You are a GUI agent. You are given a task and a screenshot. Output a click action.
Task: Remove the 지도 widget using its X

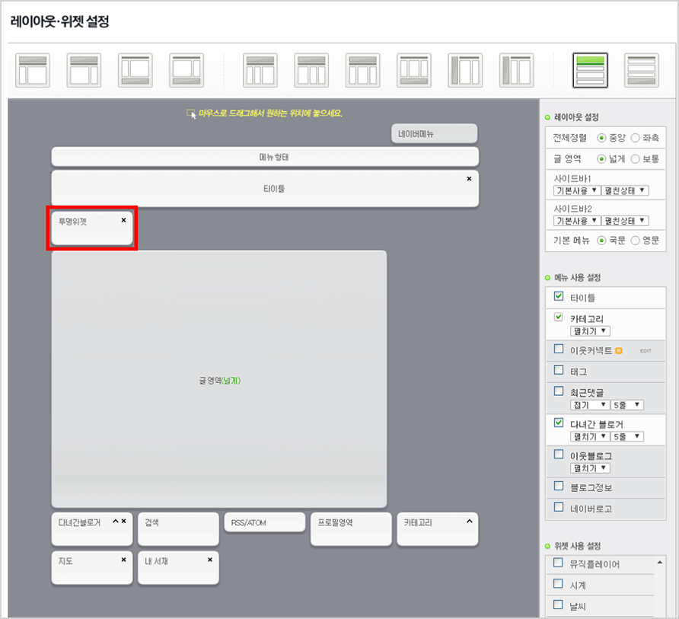point(123,560)
